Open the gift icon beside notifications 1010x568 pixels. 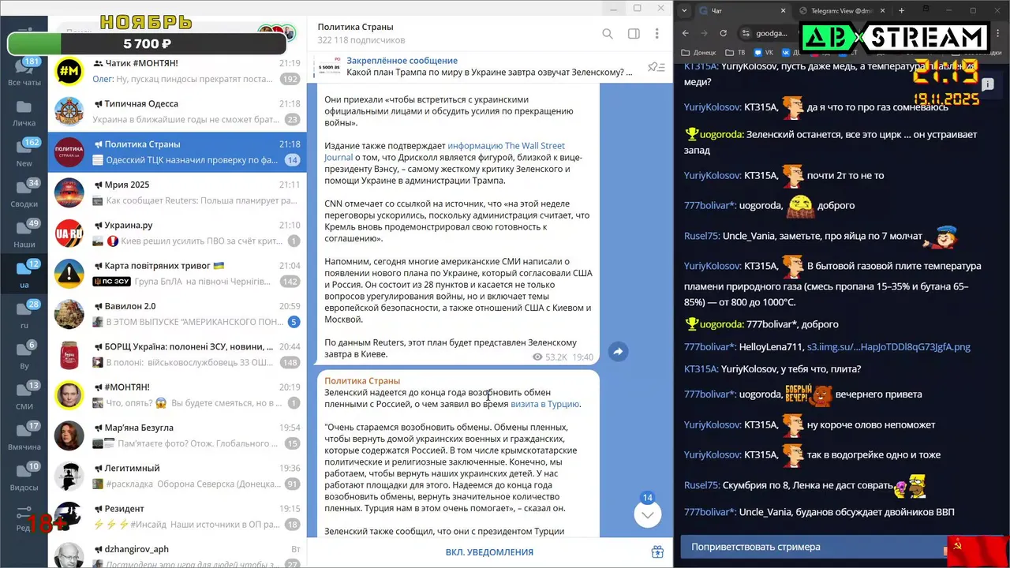coord(656,552)
